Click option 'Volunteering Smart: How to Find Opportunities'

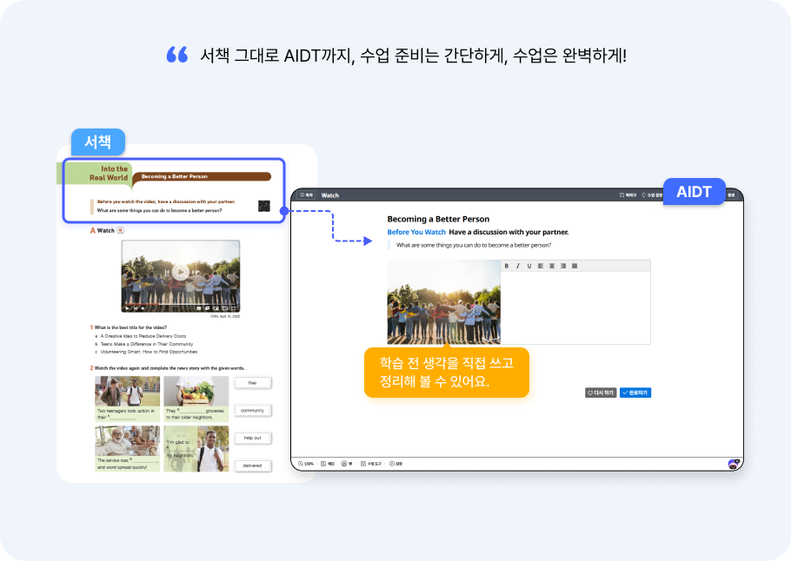coord(149,352)
